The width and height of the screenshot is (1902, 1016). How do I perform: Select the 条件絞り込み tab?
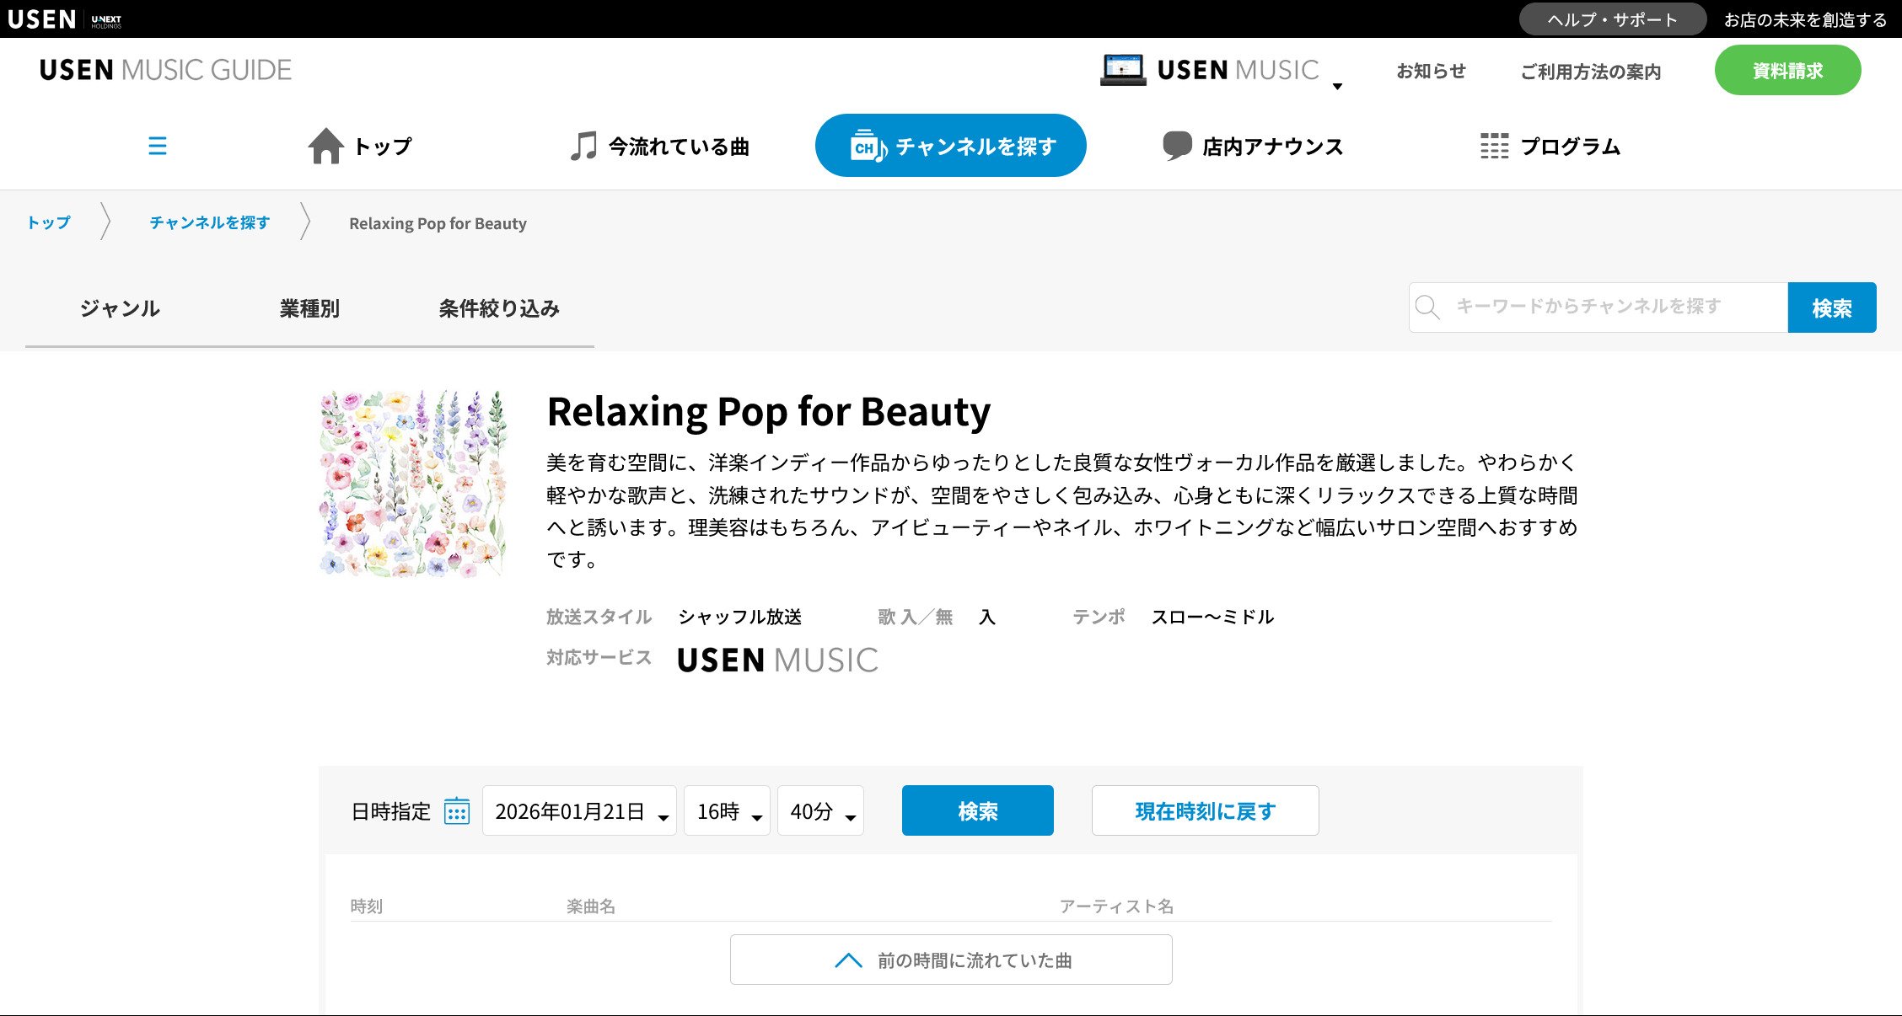(499, 308)
